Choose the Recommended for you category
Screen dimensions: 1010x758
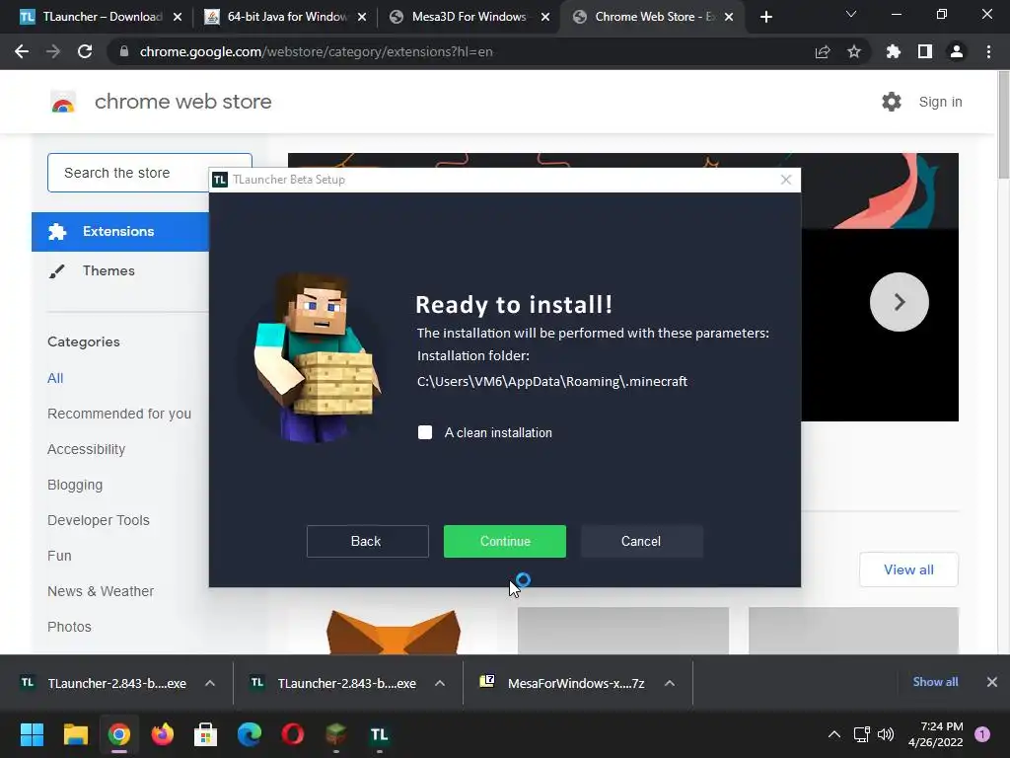(119, 414)
